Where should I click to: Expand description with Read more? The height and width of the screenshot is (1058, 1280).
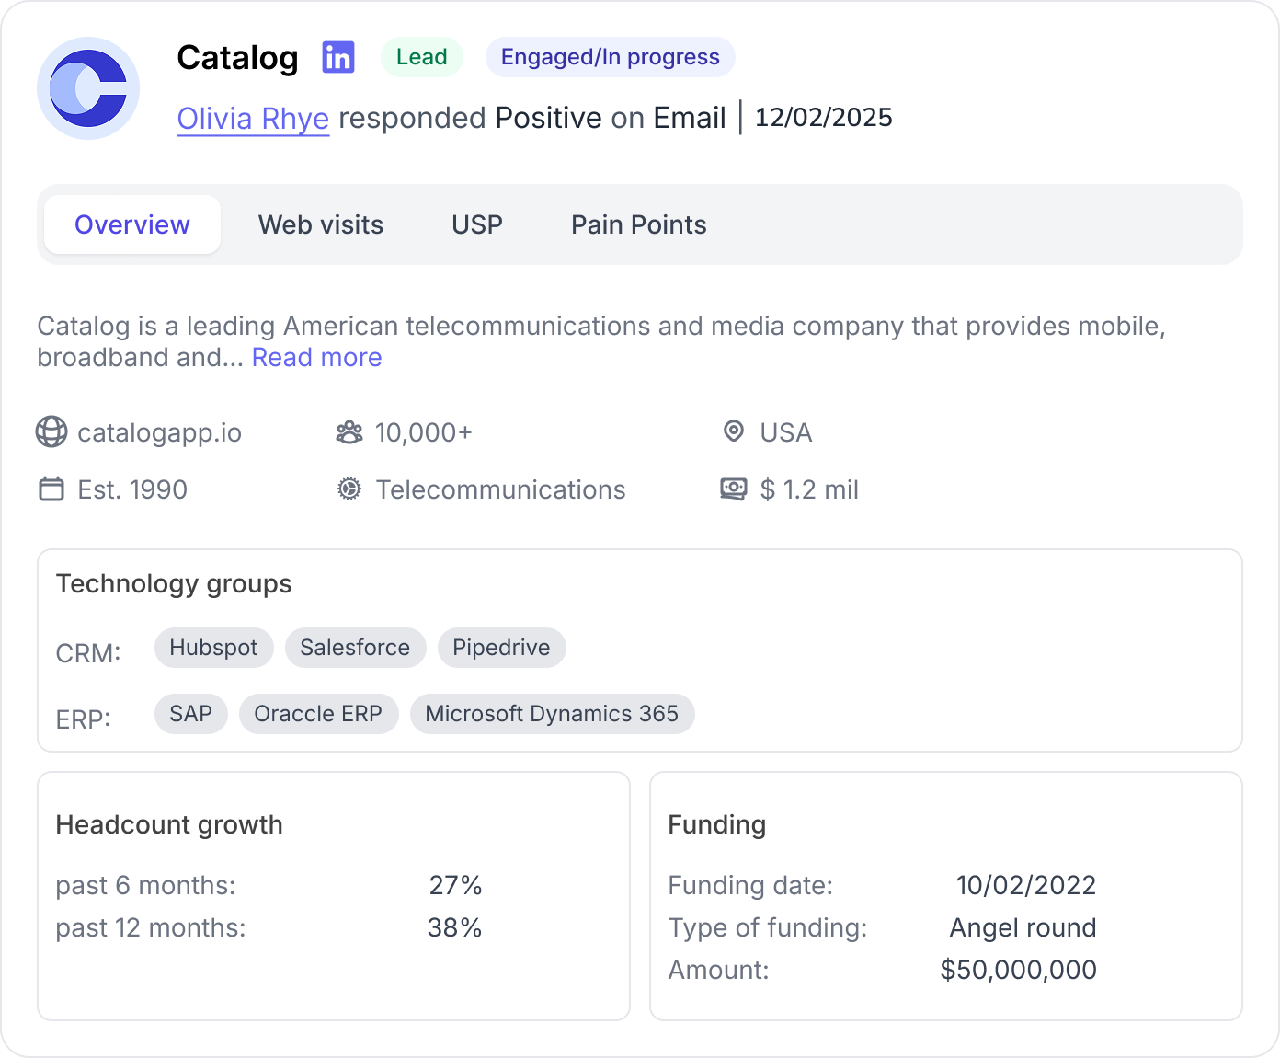[317, 358]
